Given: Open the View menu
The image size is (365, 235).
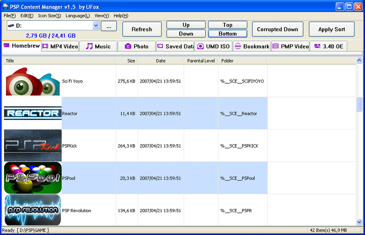Looking at the screenshot, I should point(102,15).
